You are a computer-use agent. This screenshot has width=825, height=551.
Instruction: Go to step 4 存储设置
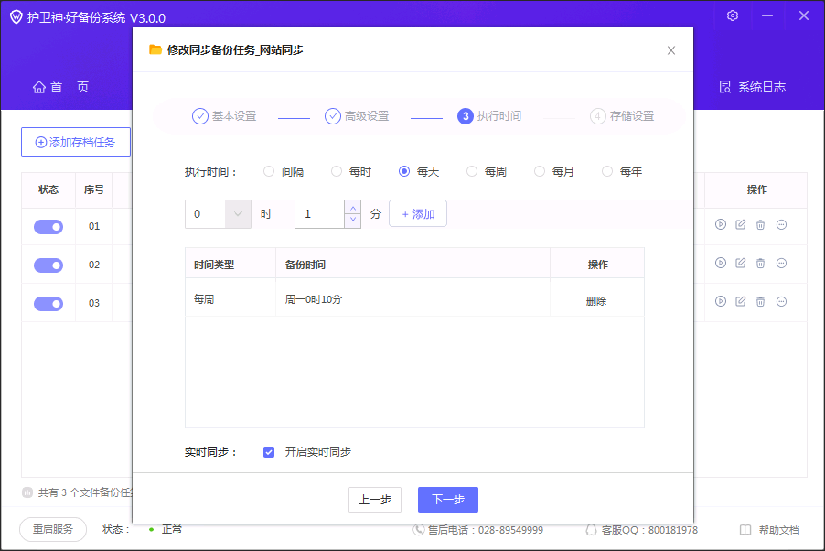(x=622, y=116)
